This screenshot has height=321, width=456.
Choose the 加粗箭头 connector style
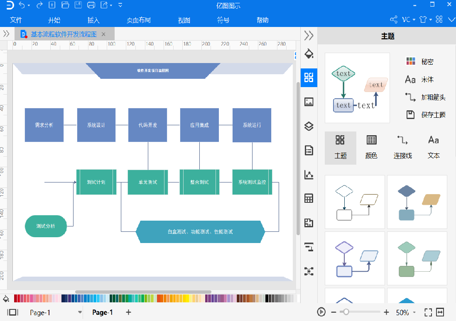click(425, 97)
